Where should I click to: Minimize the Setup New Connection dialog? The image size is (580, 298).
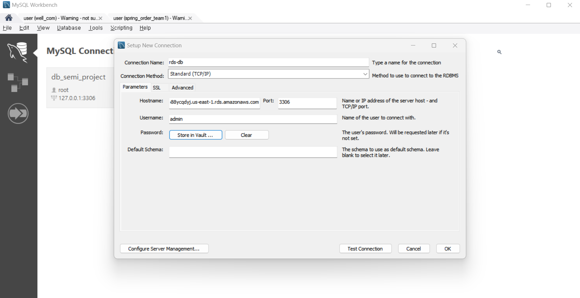pos(413,45)
